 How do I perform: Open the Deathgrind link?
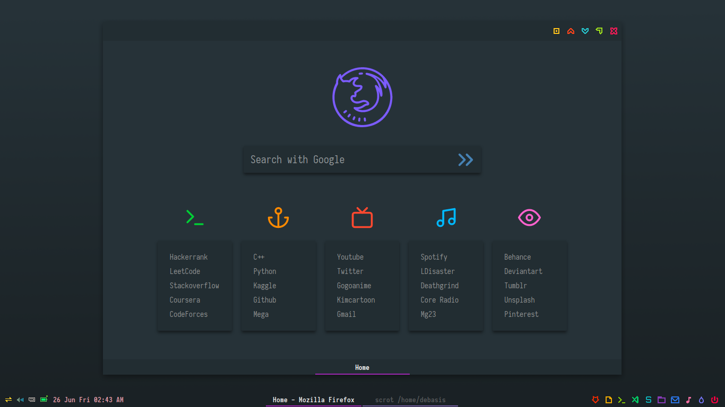pyautogui.click(x=439, y=286)
